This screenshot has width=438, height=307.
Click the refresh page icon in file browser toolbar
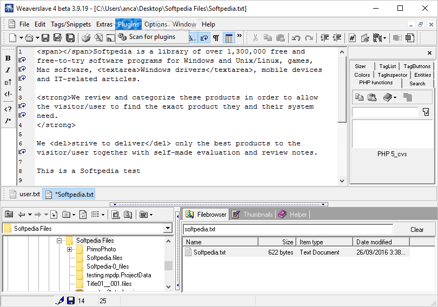(x=83, y=215)
